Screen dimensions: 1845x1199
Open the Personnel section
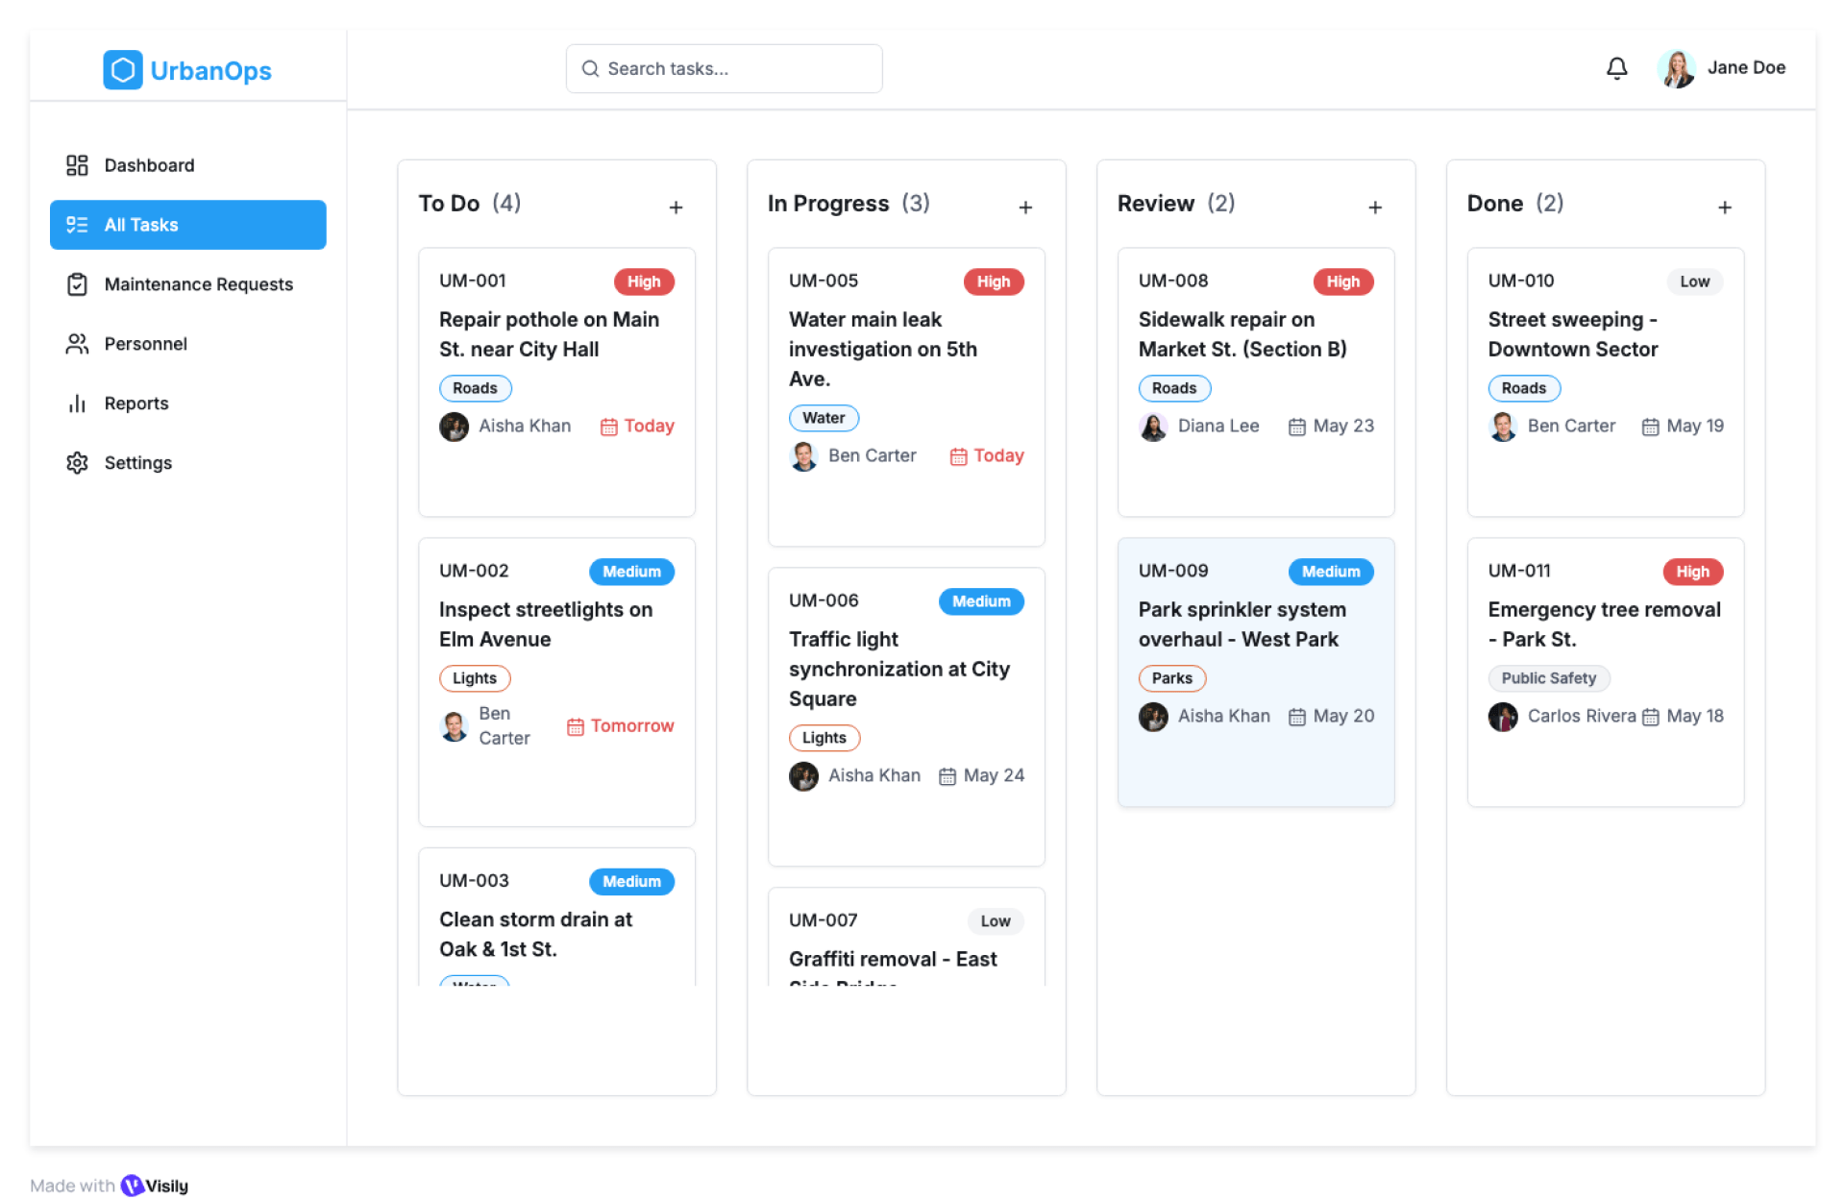click(x=145, y=344)
